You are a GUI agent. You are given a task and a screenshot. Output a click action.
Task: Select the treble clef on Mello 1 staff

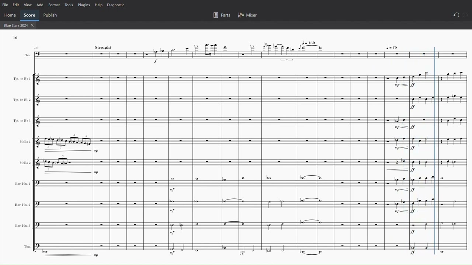(x=38, y=142)
